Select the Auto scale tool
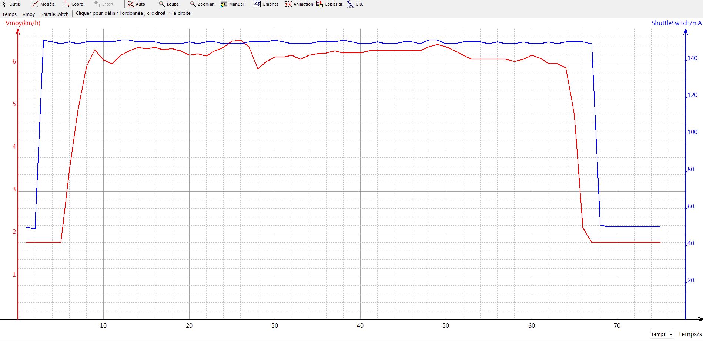Screen dimensions: 703x341 136,4
